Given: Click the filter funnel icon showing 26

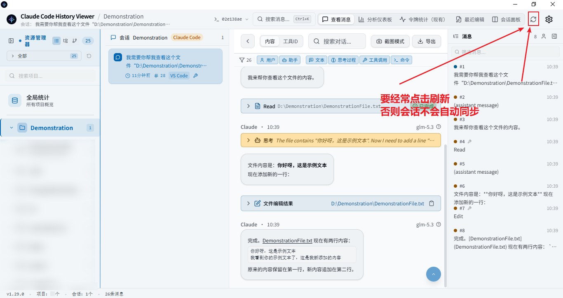Looking at the screenshot, I should tap(242, 60).
